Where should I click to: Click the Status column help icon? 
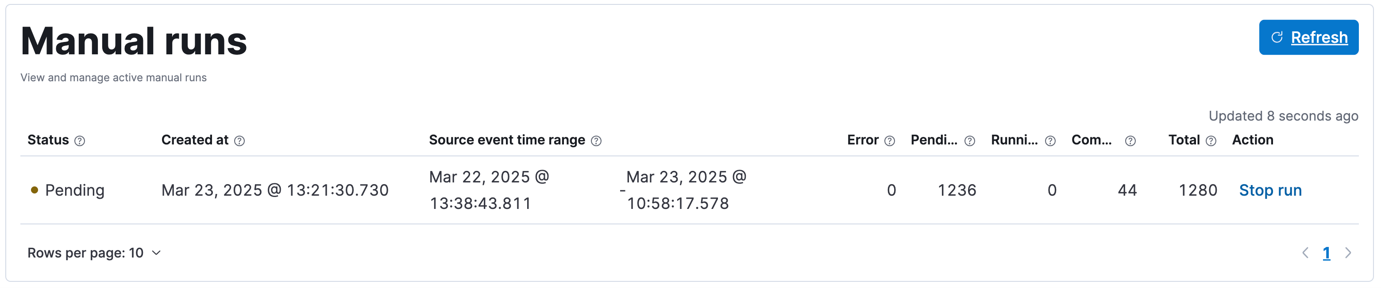(x=80, y=141)
